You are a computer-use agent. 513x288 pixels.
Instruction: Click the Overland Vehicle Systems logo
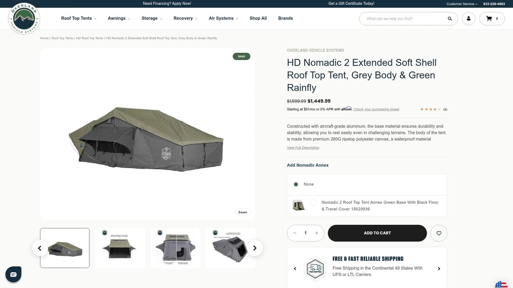point(24,19)
